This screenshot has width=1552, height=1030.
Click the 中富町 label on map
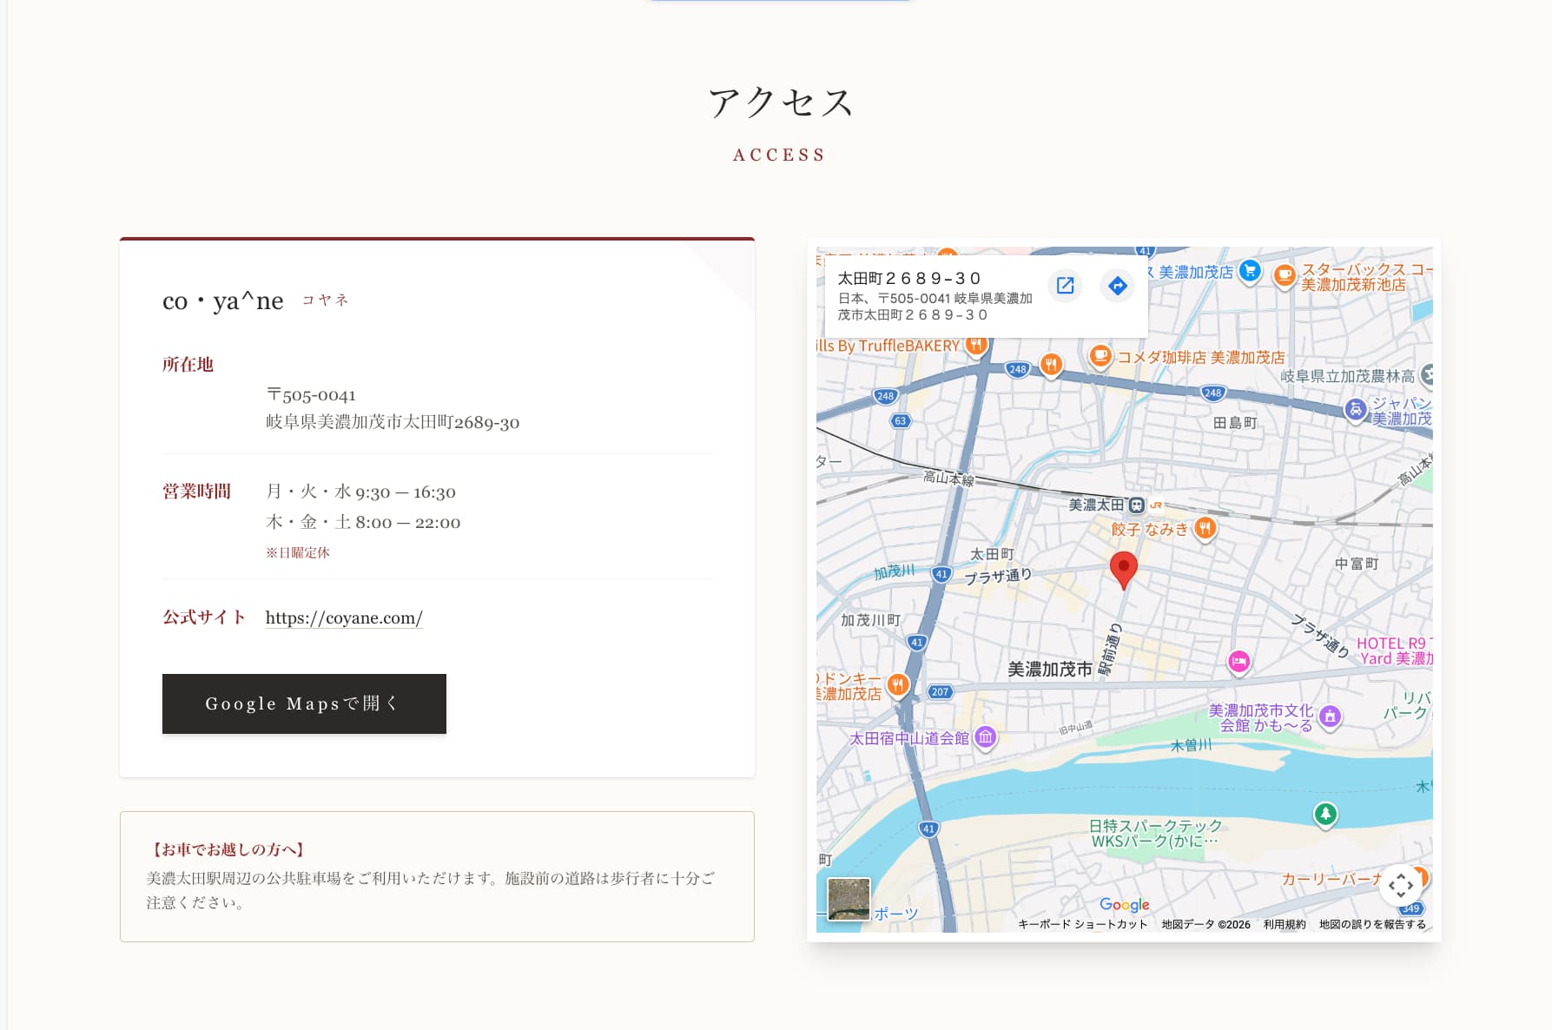(x=1357, y=564)
